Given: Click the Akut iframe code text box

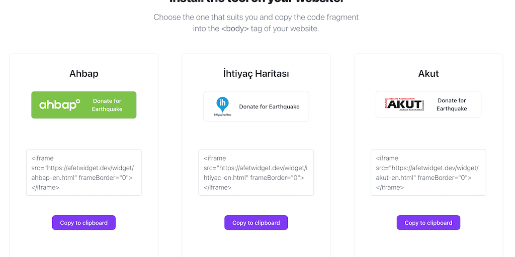Looking at the screenshot, I should coord(428,173).
